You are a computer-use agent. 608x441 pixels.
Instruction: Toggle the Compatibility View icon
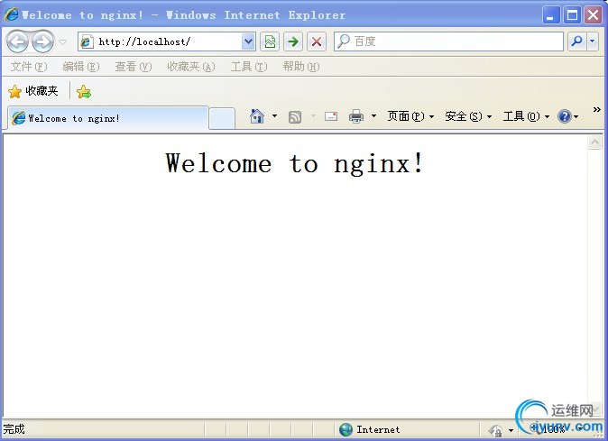pyautogui.click(x=270, y=41)
